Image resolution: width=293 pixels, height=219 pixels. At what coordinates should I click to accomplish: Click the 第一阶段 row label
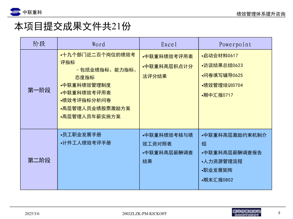pyautogui.click(x=39, y=90)
